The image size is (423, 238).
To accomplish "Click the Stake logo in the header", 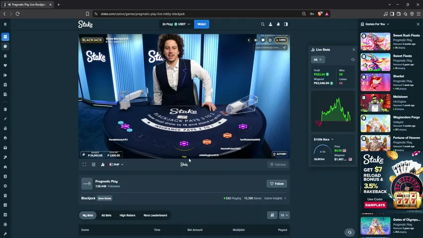I will coord(85,24).
